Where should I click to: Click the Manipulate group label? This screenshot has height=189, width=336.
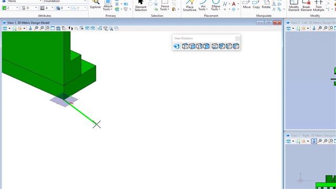(x=264, y=16)
